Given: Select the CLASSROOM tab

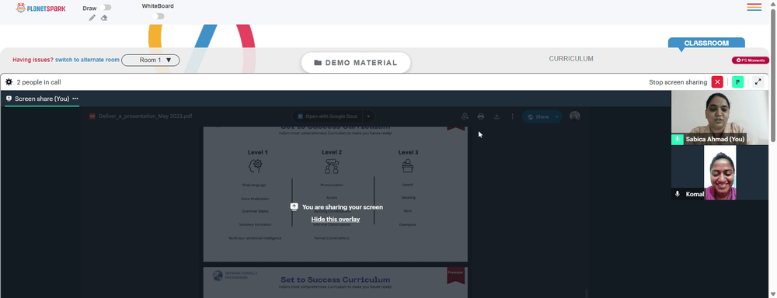Looking at the screenshot, I should tap(706, 43).
